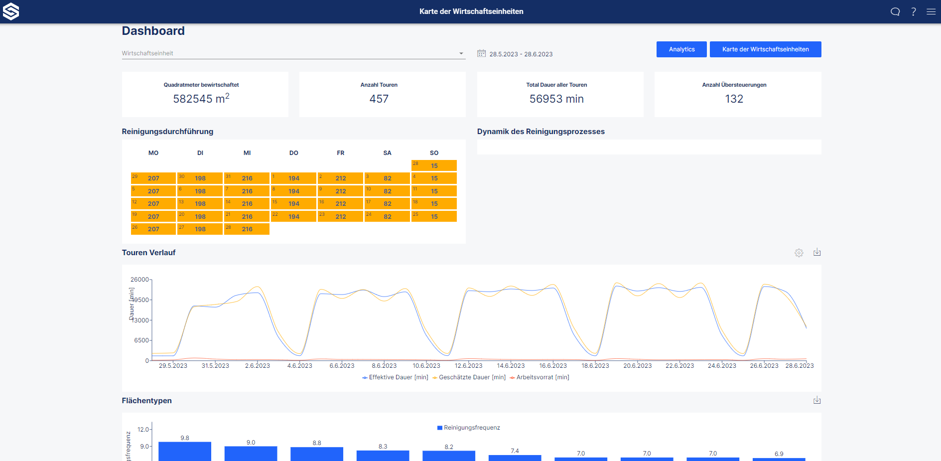Toggle Effektive Dauer series in legend
This screenshot has height=461, width=941.
click(x=396, y=377)
